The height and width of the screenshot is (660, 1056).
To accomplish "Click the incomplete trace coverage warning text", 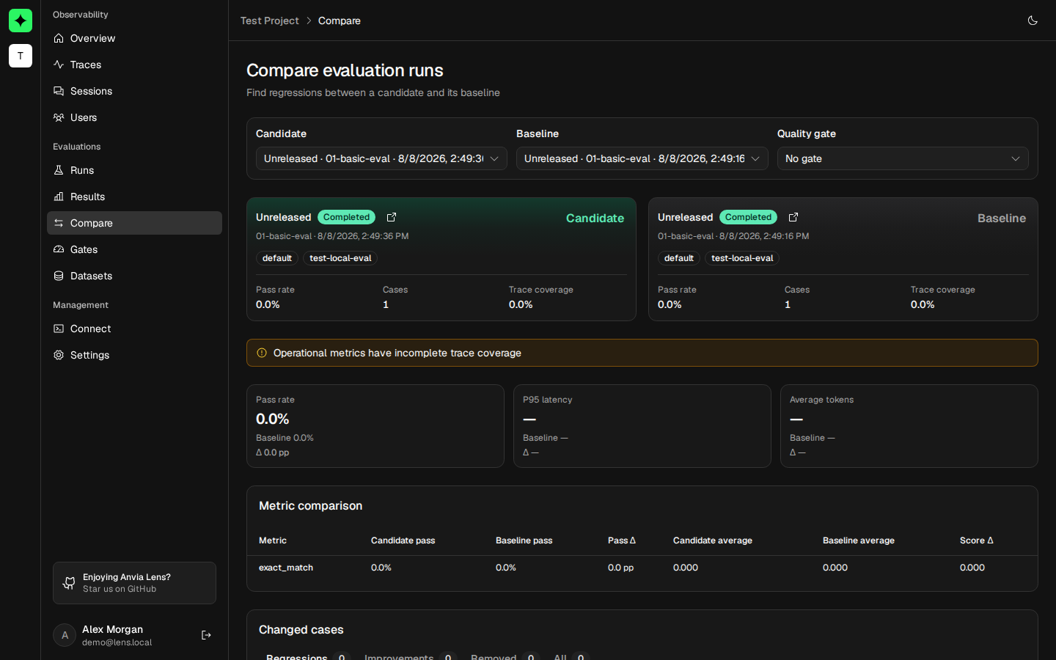I will [x=397, y=353].
